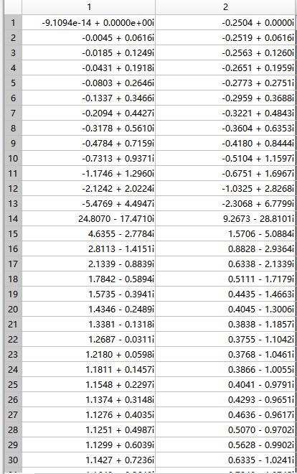Select cell -0.0431 + 0.1918i
The height and width of the screenshot is (474, 297).
point(89,68)
